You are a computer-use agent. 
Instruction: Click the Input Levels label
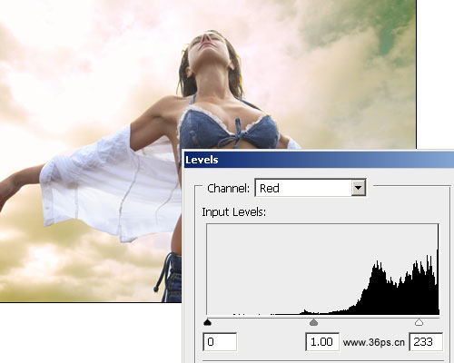pyautogui.click(x=233, y=212)
